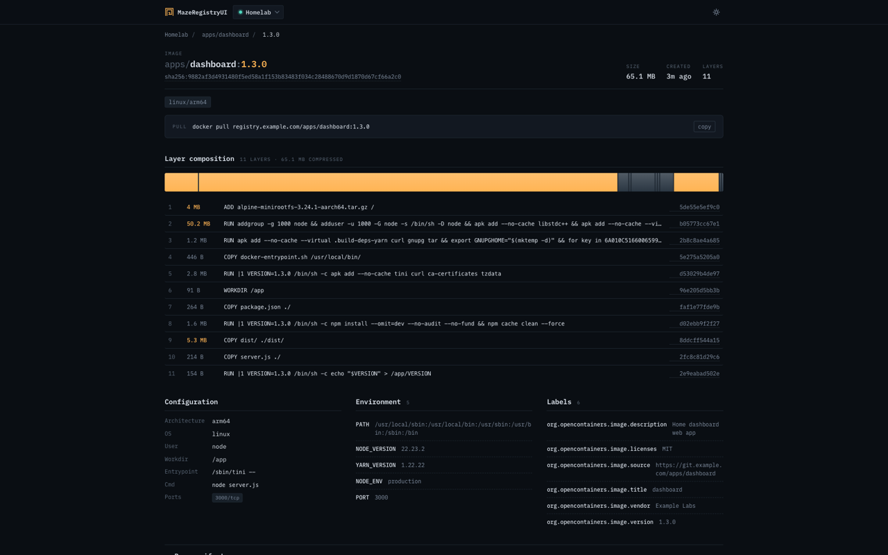Select the RUN apk add build-deps-yarn layer
This screenshot has width=888, height=555.
(444, 241)
